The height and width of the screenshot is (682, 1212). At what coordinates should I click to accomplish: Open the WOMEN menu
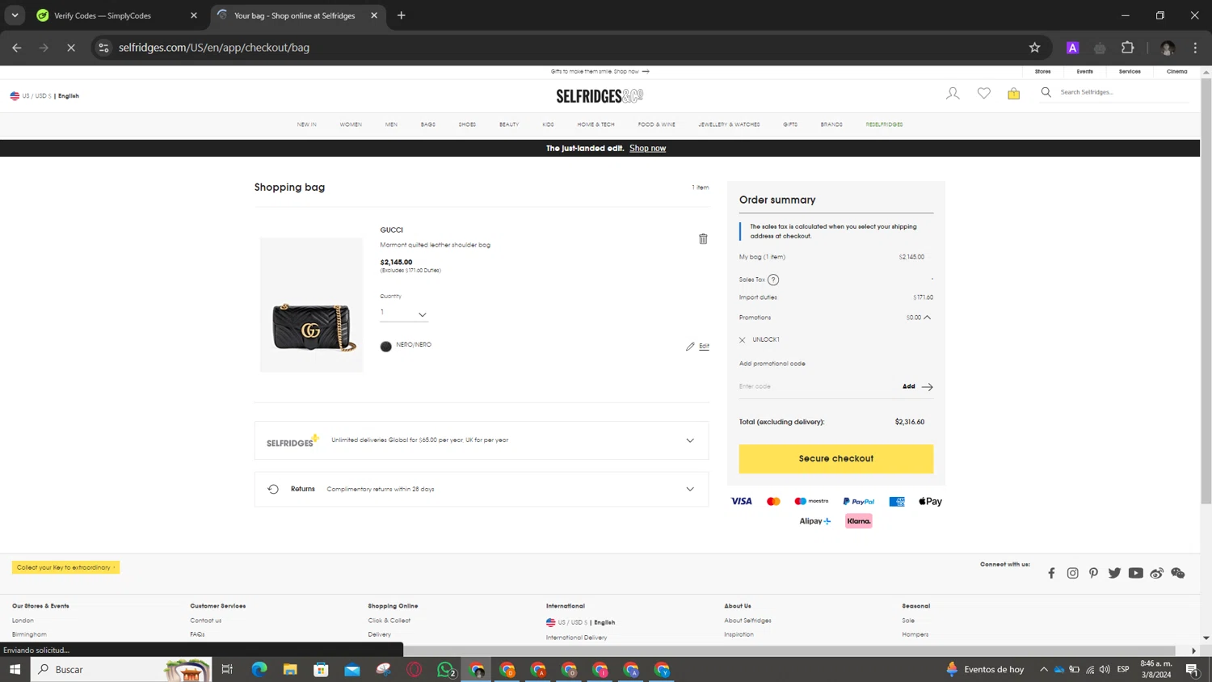(351, 124)
